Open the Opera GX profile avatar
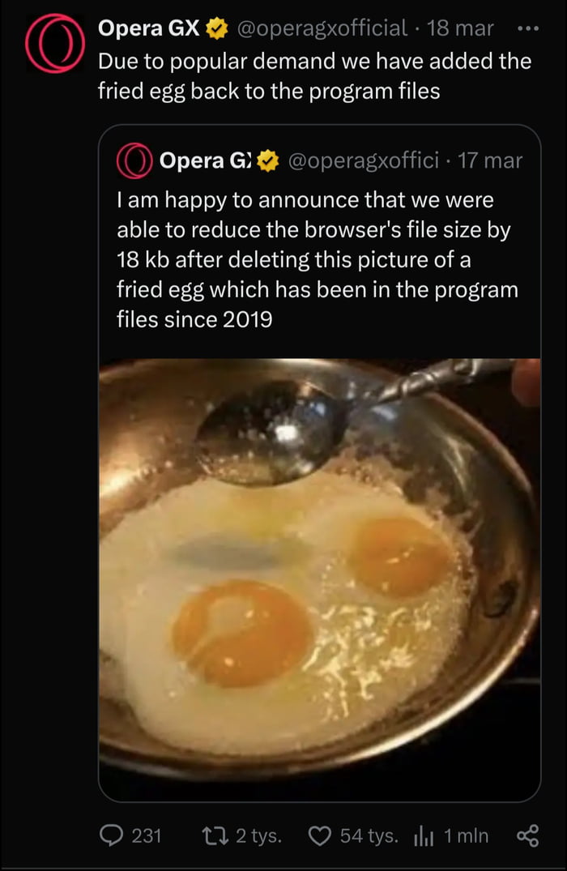Viewport: 567px width, 871px height. [54, 42]
